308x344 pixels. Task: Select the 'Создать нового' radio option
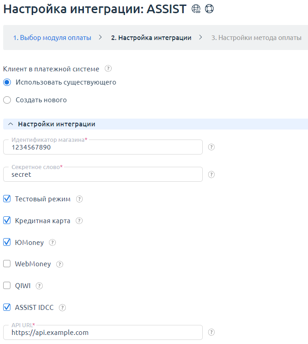[x=7, y=100]
